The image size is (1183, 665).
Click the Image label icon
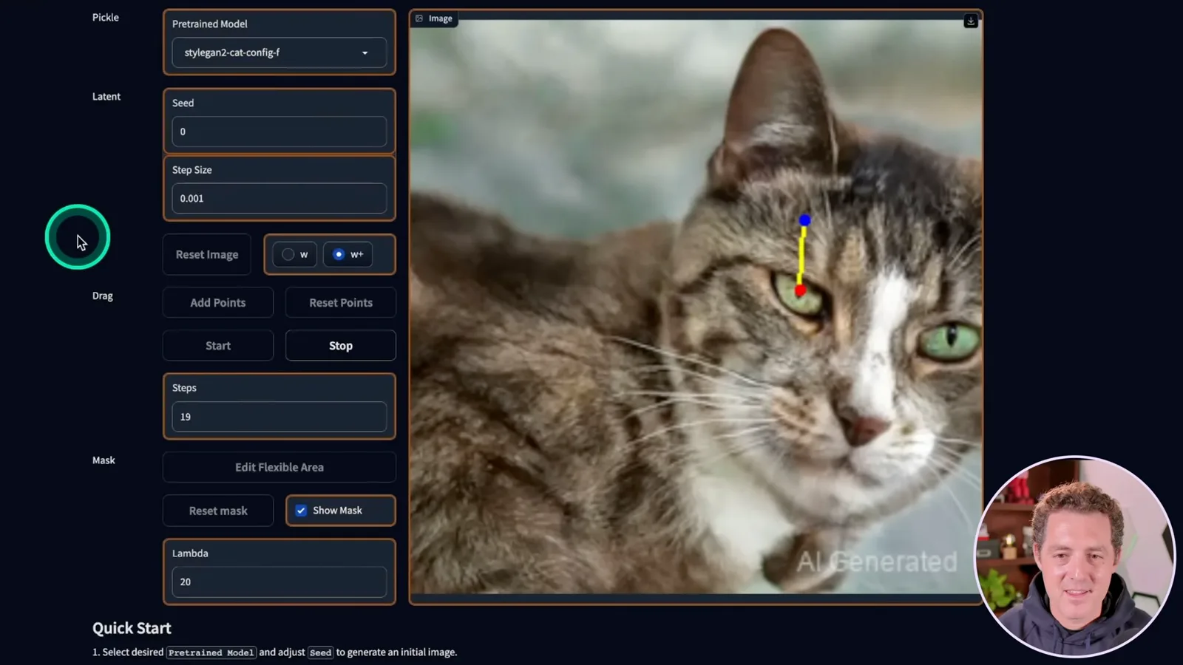click(x=419, y=18)
